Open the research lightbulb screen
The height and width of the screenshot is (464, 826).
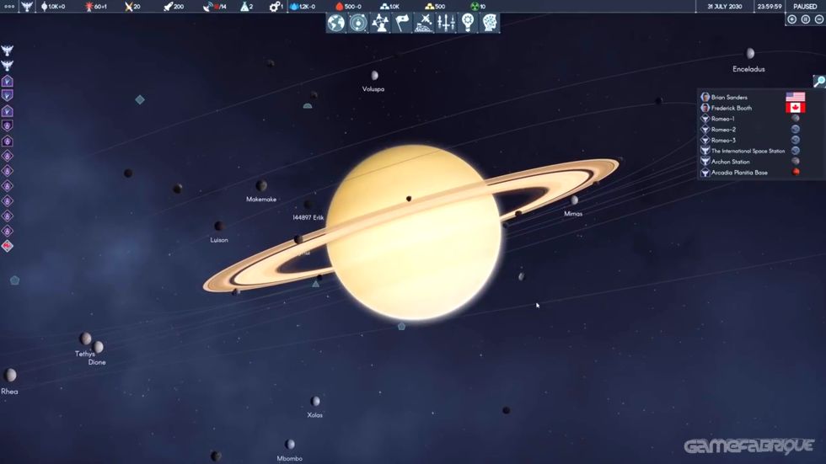click(x=468, y=23)
